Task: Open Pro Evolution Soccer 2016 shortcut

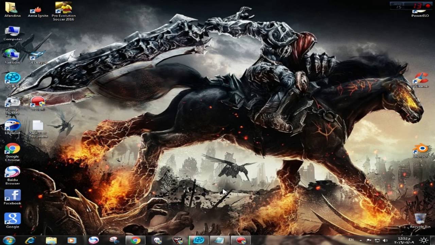Action: point(64,11)
